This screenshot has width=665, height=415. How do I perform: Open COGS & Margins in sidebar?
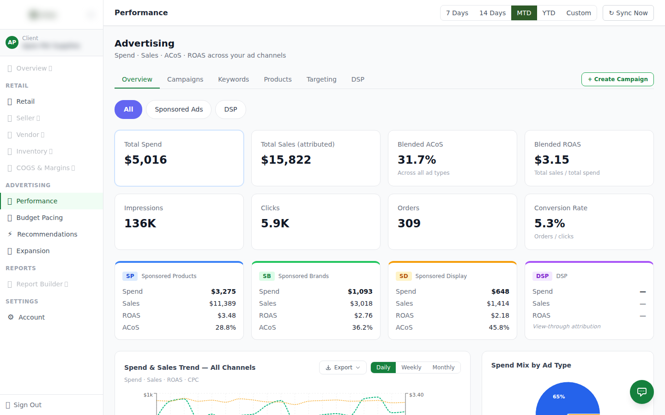51,168
